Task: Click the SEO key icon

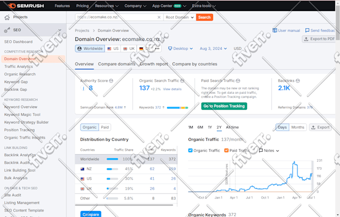Action: tap(7, 30)
